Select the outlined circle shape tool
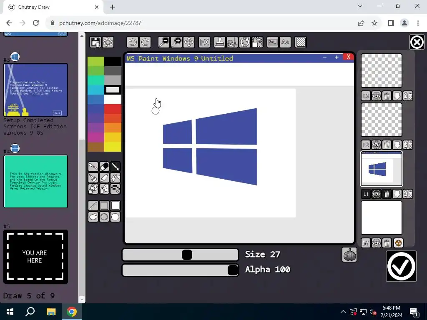The height and width of the screenshot is (320, 427). (x=104, y=217)
